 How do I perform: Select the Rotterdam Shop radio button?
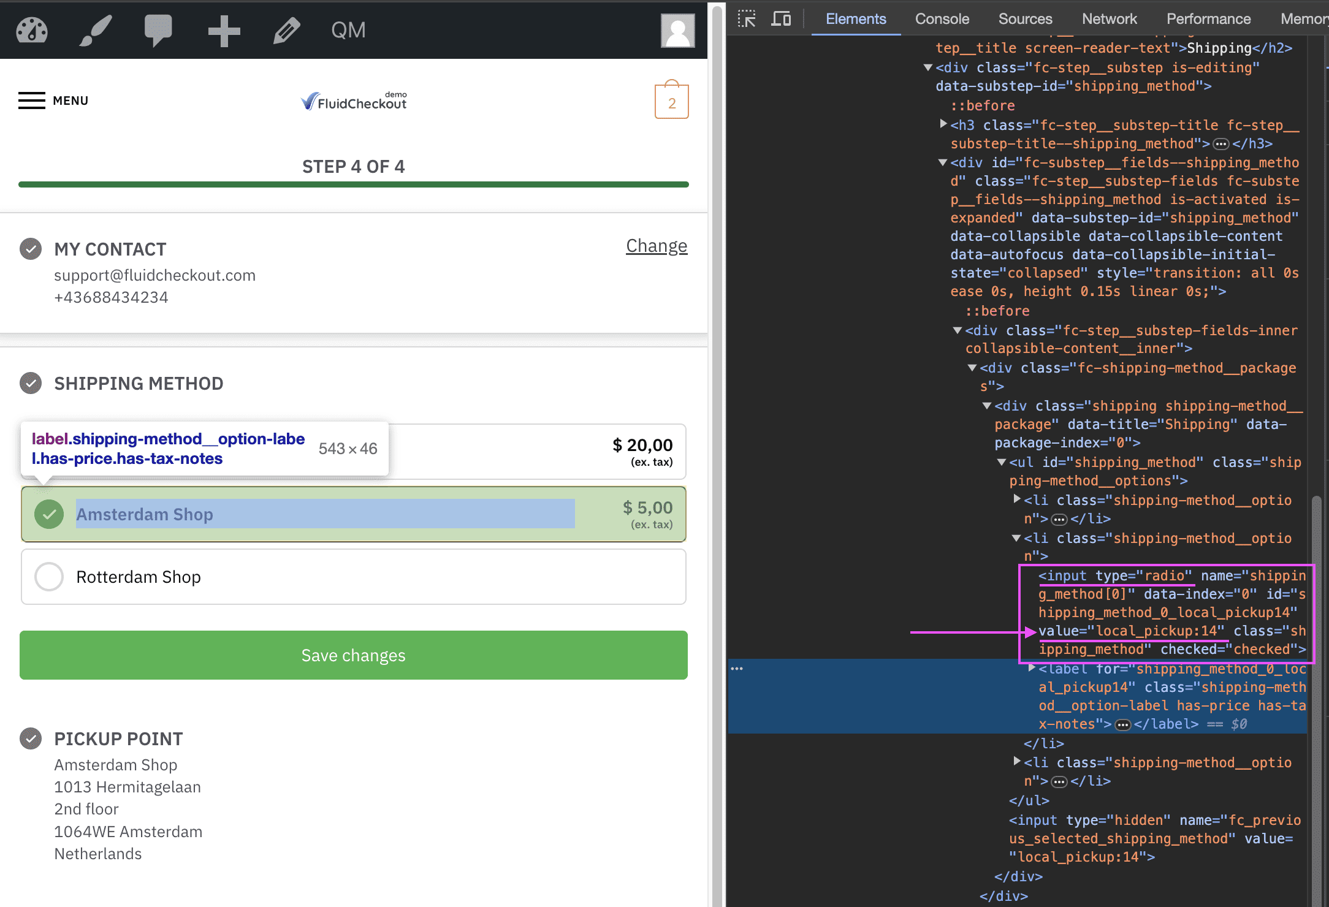tap(48, 577)
